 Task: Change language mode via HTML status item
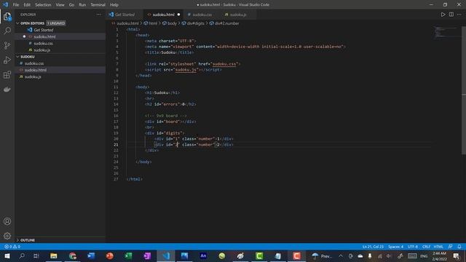pos(438,247)
